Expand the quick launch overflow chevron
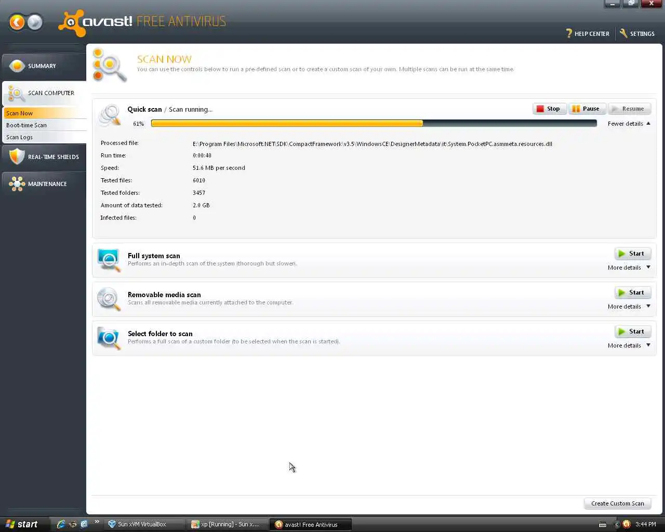665x532 pixels. pyautogui.click(x=97, y=522)
